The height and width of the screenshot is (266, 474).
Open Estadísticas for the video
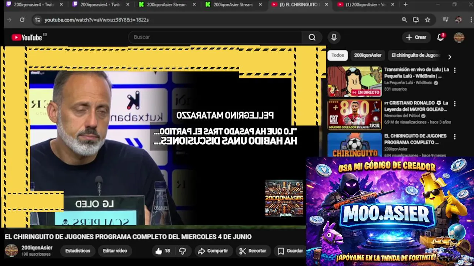click(78, 251)
